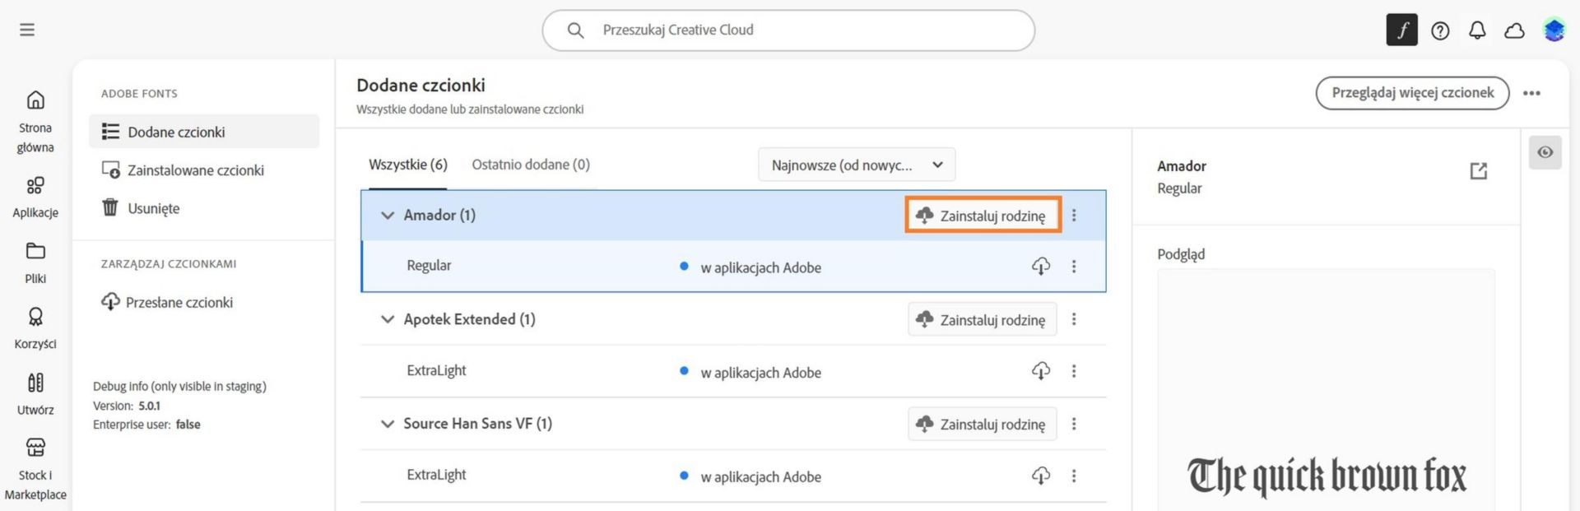Screen dimensions: 1580x511
Task: Open page more options three dots
Action: coord(1531,93)
